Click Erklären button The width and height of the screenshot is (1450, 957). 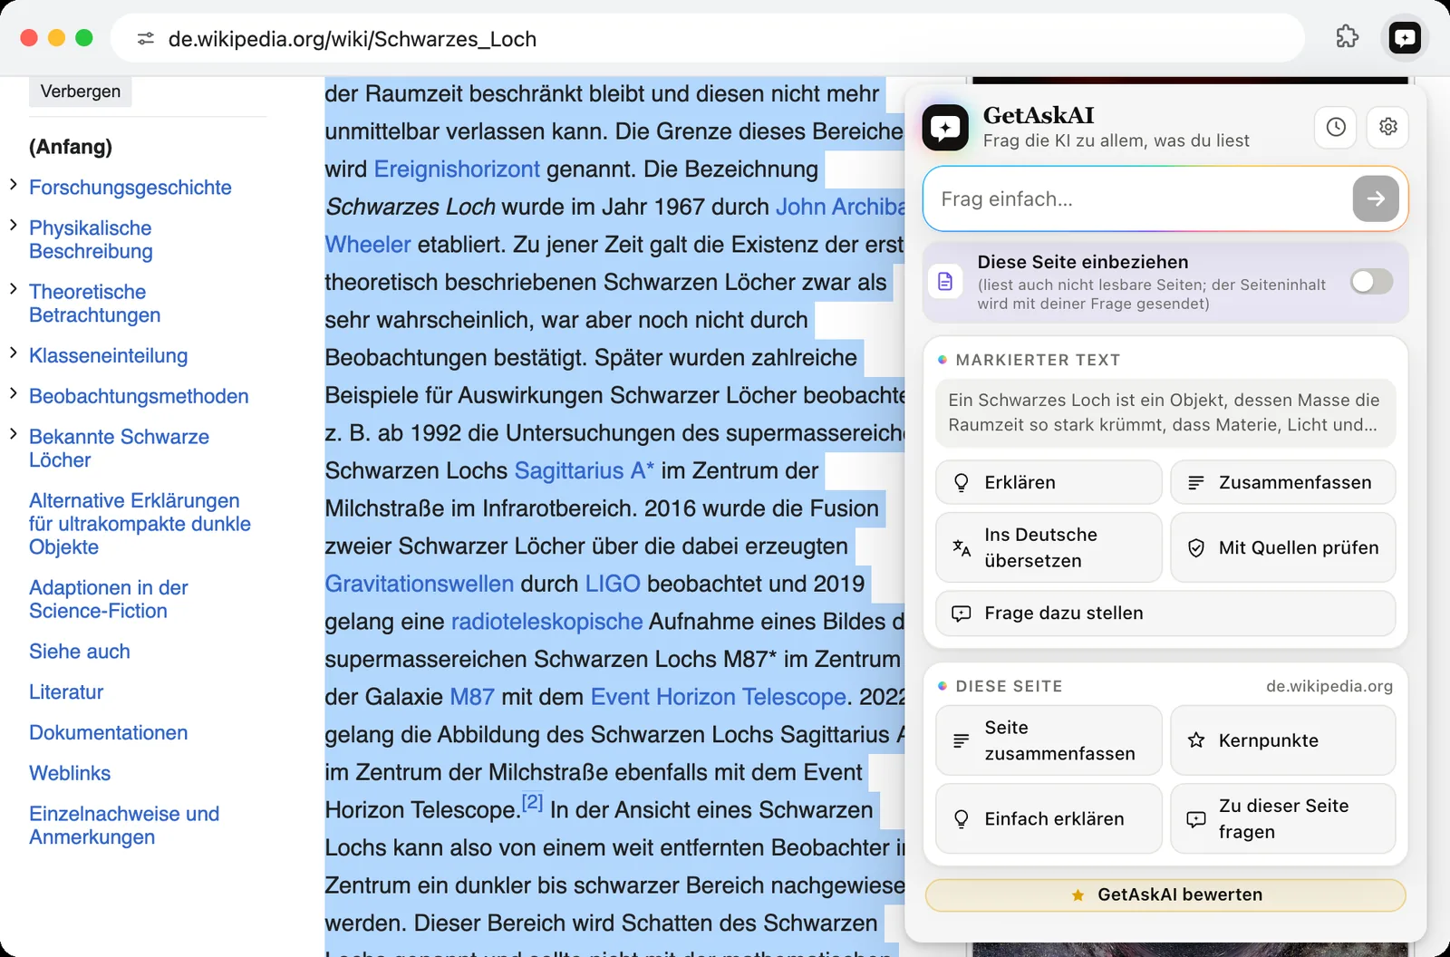pyautogui.click(x=1049, y=482)
